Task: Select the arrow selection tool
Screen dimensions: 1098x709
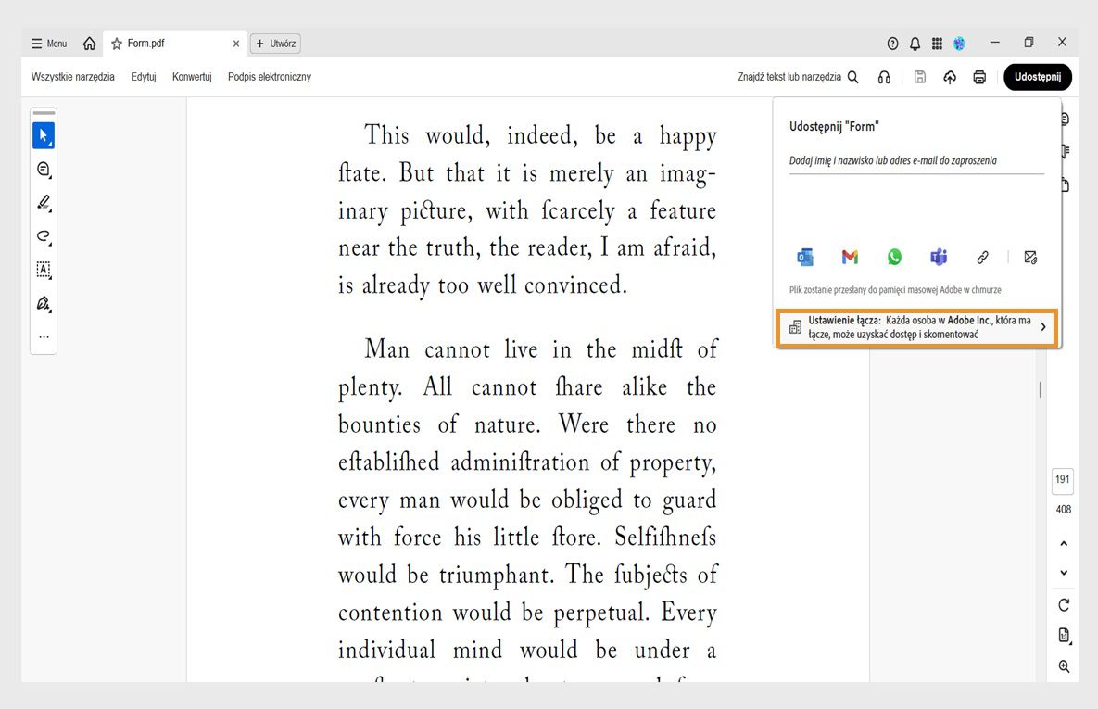Action: tap(43, 135)
